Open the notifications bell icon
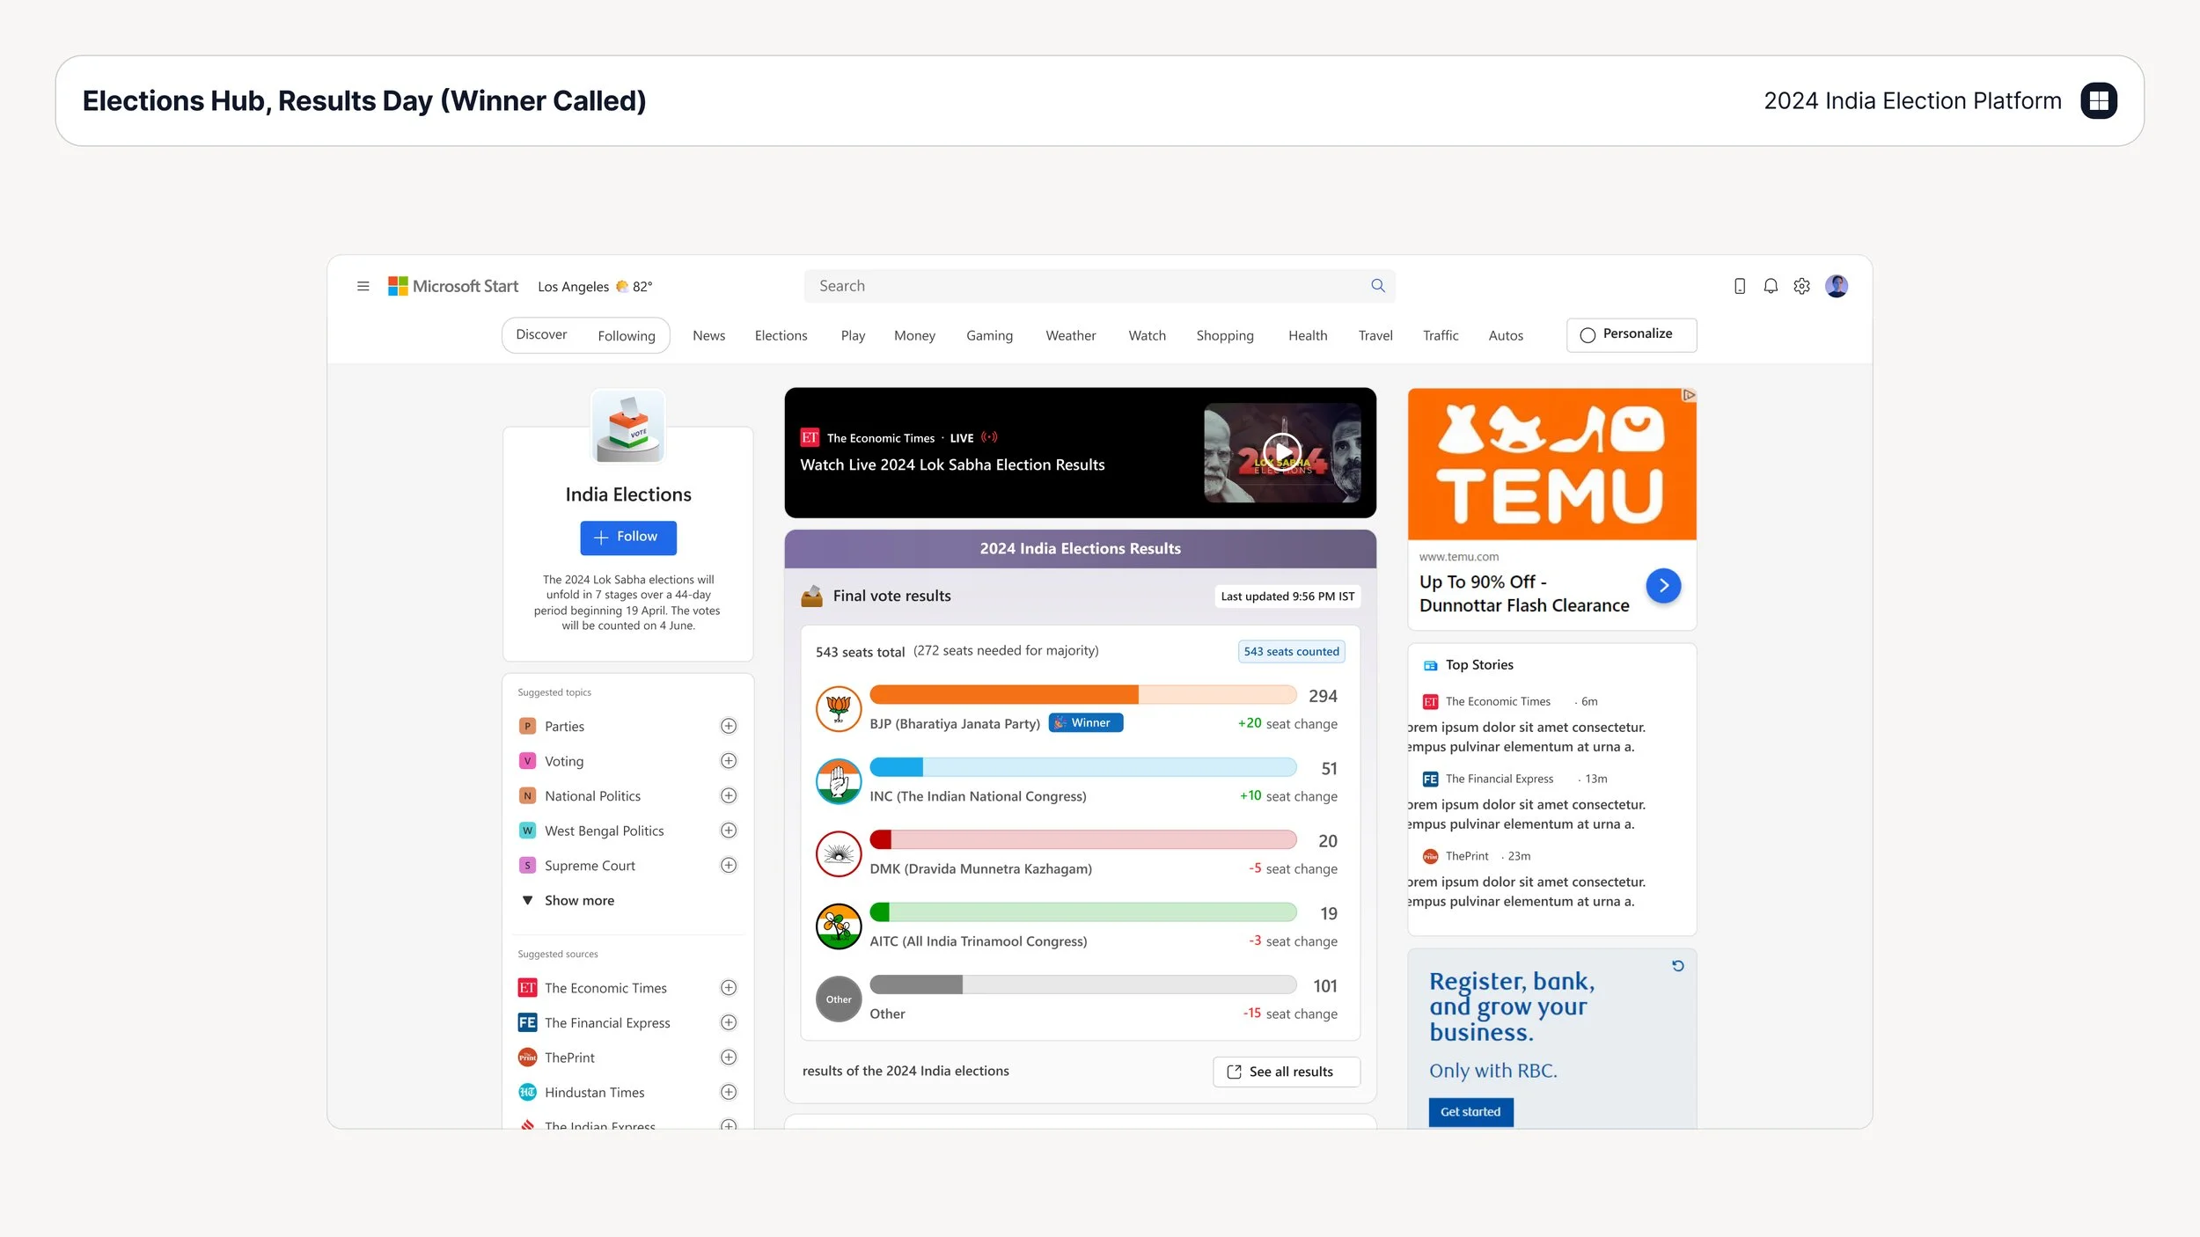The width and height of the screenshot is (2200, 1237). coord(1770,286)
